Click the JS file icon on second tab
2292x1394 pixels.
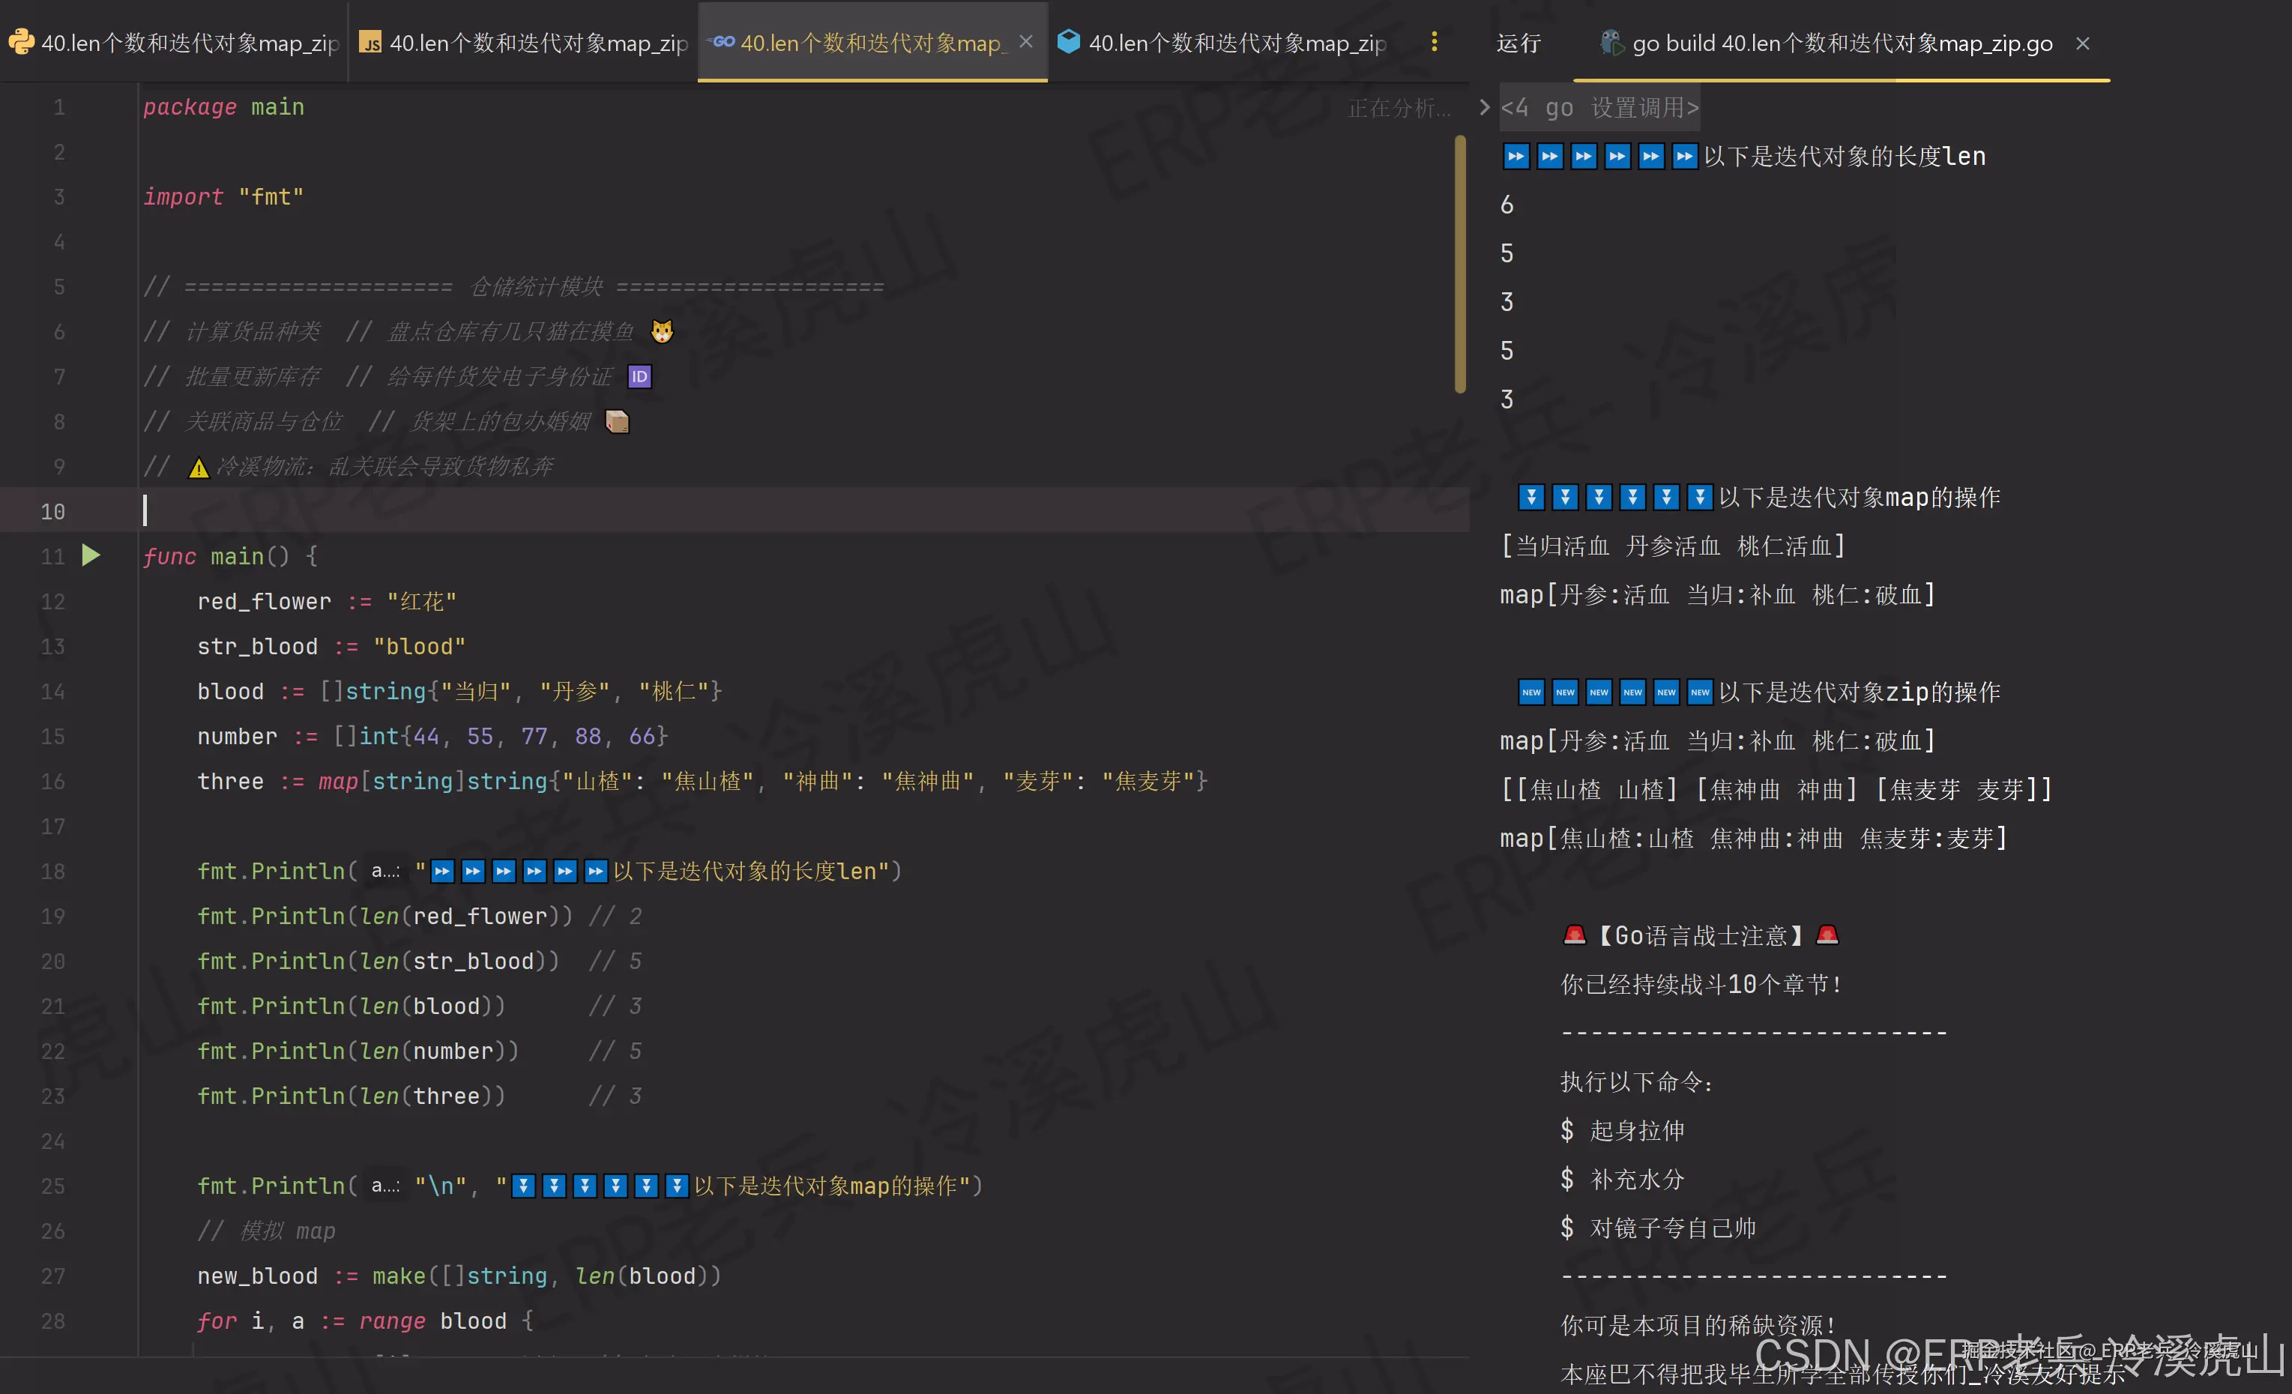pos(370,43)
